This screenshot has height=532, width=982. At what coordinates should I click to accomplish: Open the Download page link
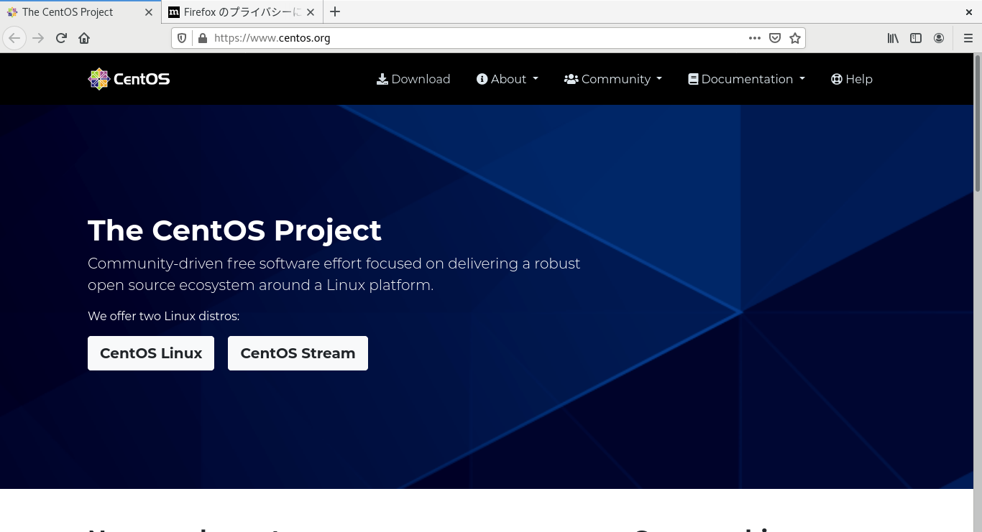click(x=413, y=79)
